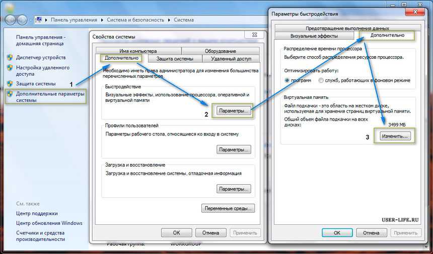The height and width of the screenshot is (254, 433).
Task: Click Система in the address bar breadcrumb
Action: (184, 20)
